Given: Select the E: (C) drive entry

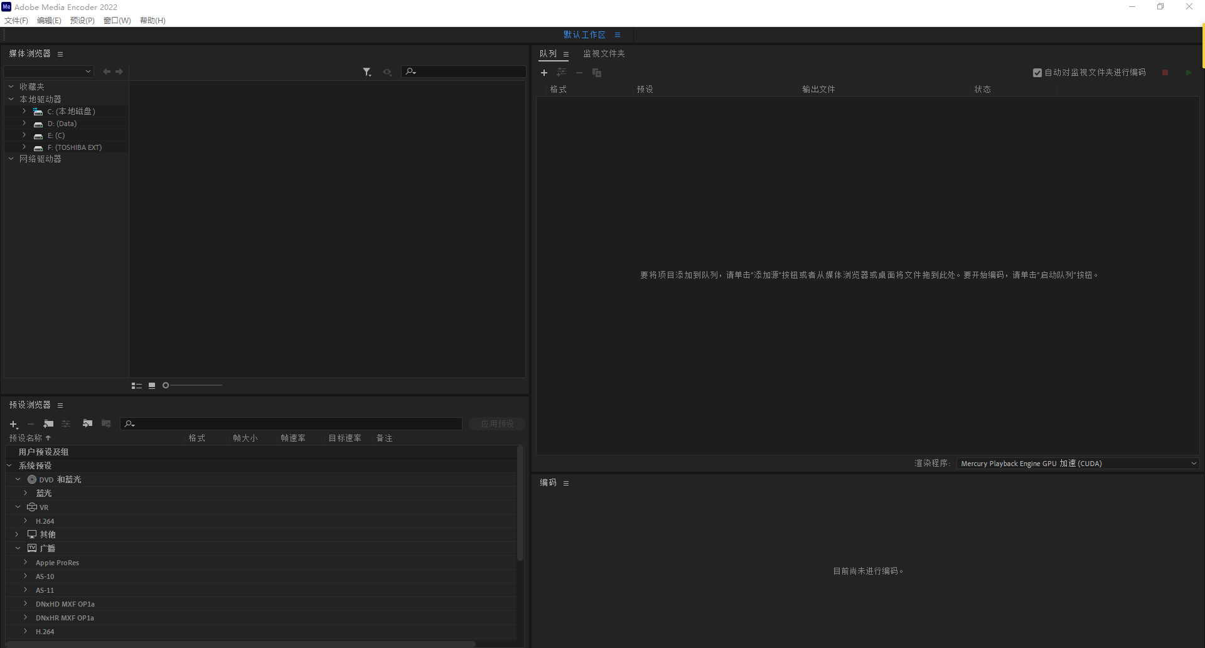Looking at the screenshot, I should click(56, 135).
